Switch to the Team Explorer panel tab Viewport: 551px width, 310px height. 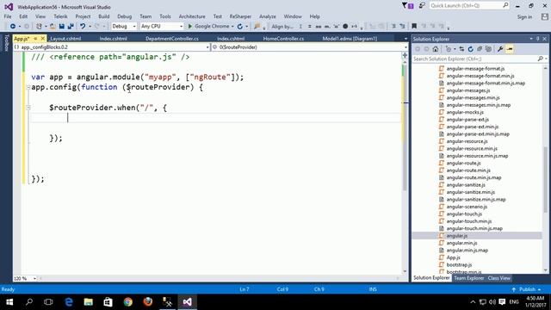pos(468,278)
